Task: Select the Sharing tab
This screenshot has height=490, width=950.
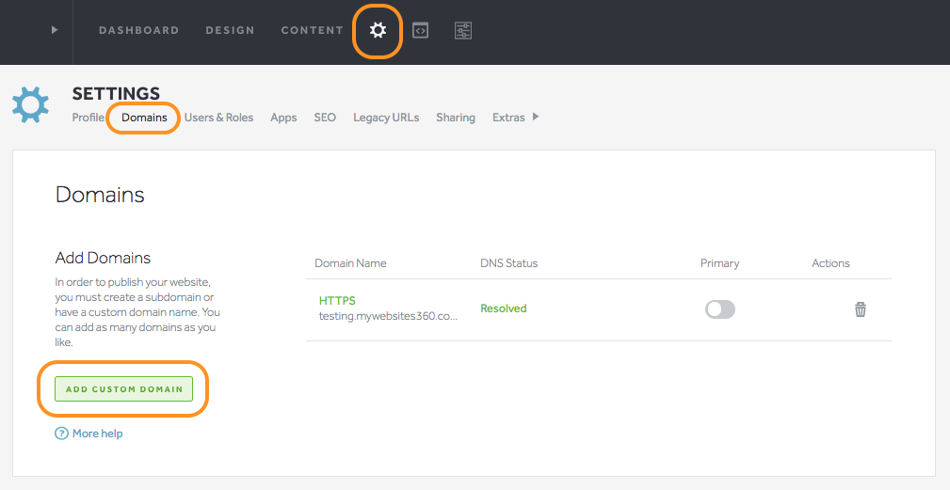Action: pos(456,118)
